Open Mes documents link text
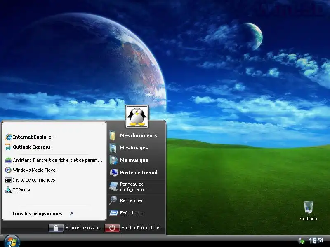This screenshot has height=247, width=330. pos(139,135)
